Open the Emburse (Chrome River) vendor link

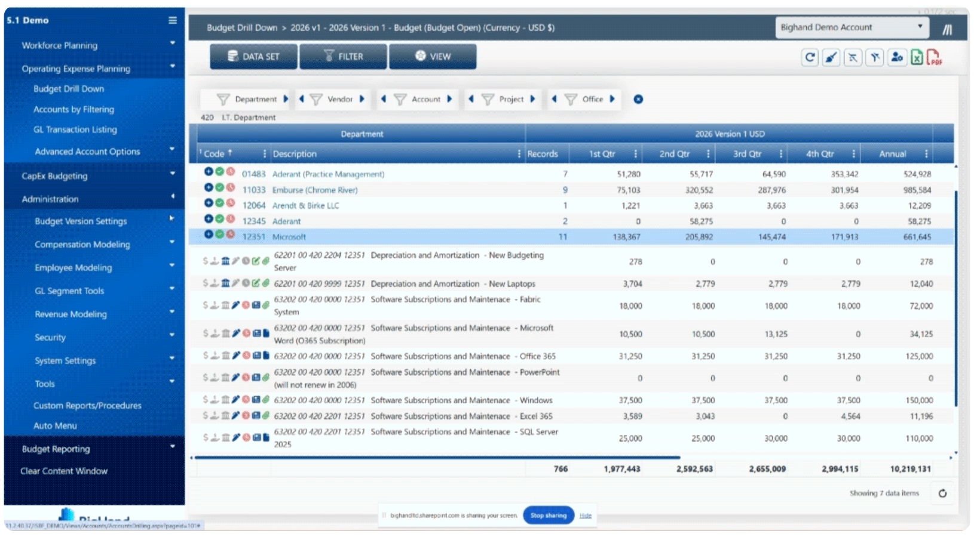click(315, 190)
